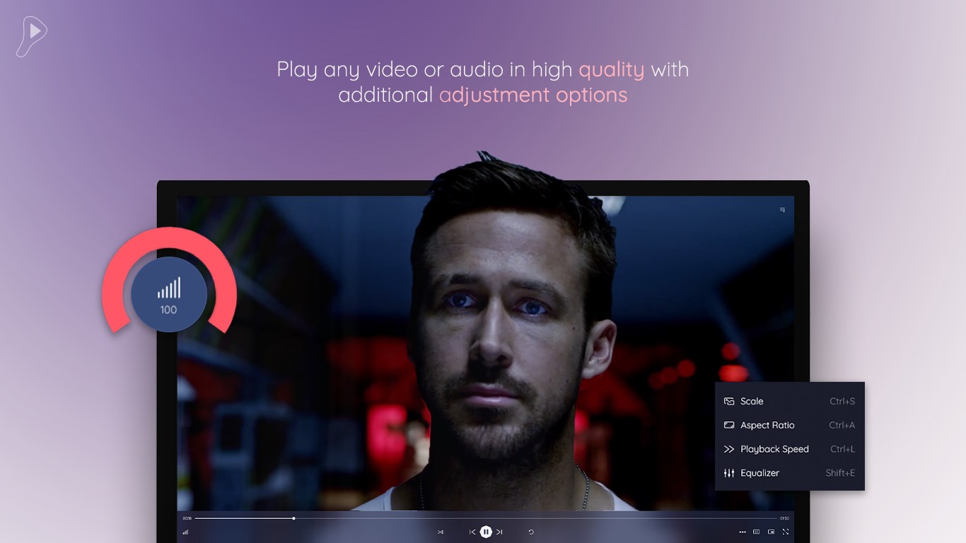Viewport: 966px width, 543px height.
Task: Click the Playback Speed double-chevron icon
Action: (729, 449)
